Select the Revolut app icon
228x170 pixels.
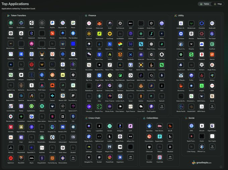[191, 34]
